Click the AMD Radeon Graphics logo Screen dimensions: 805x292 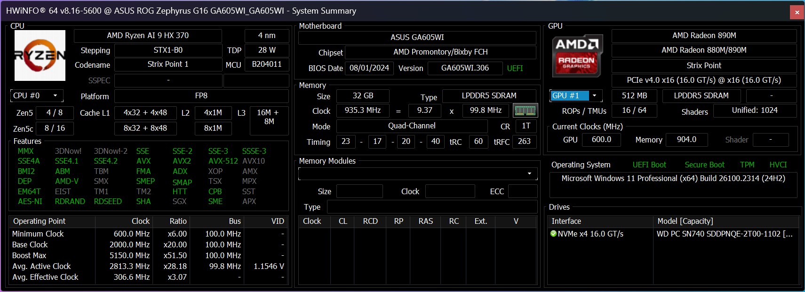(577, 55)
